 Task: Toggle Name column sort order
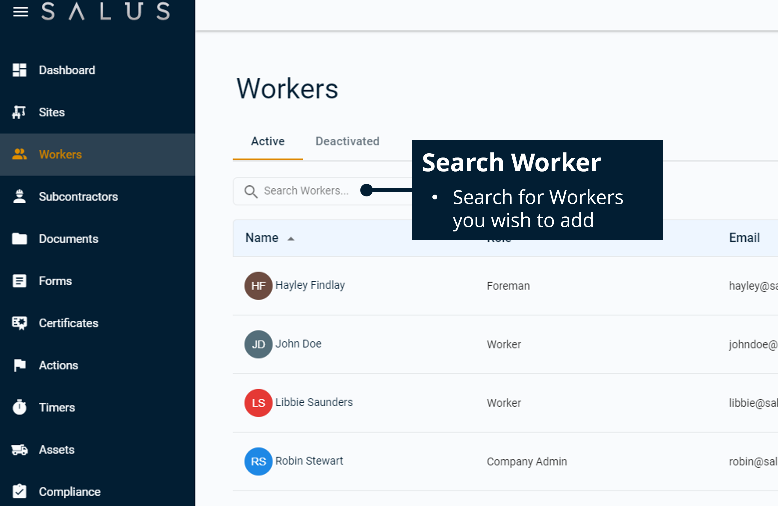click(291, 239)
